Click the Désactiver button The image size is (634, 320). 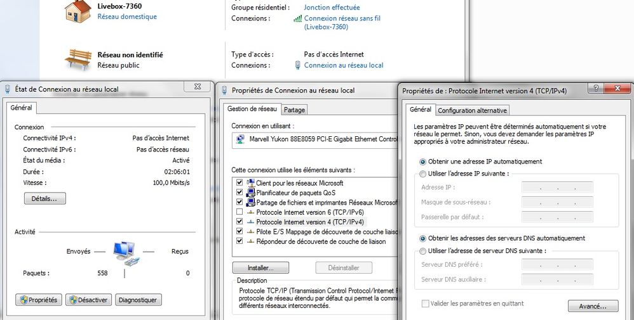(88, 300)
